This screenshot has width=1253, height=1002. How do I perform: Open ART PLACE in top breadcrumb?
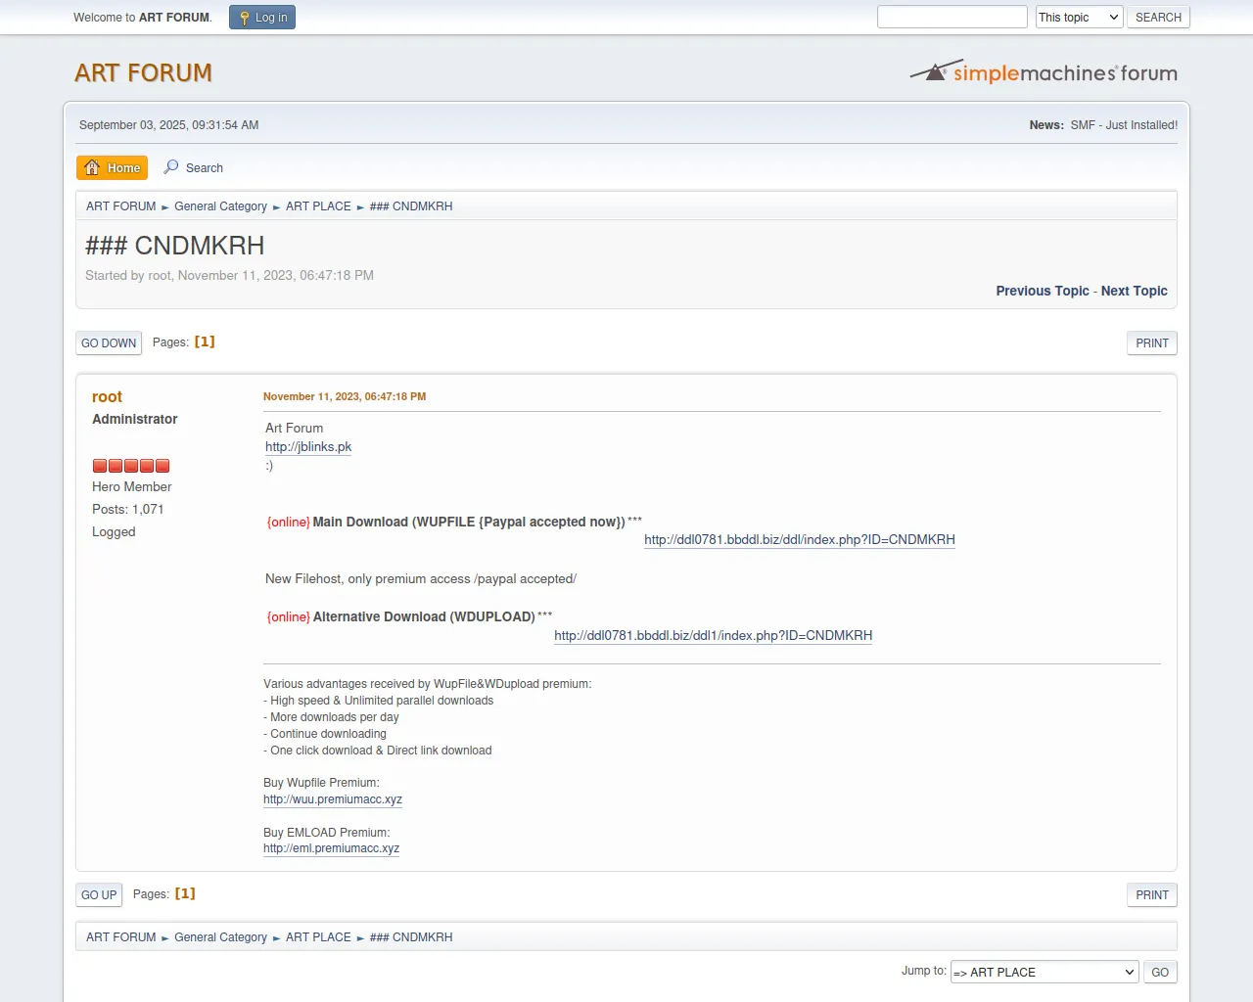318,206
